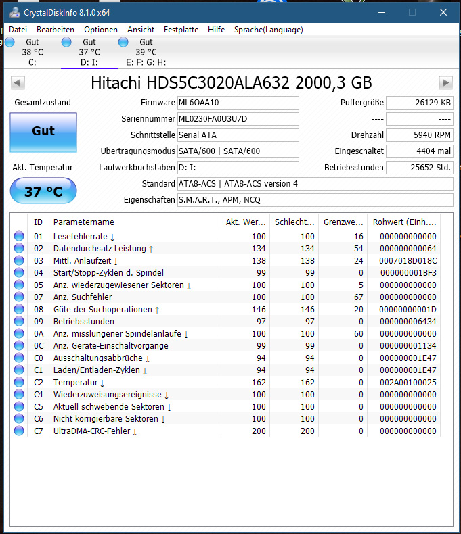Click raw value 0007018D018C
This screenshot has height=534, width=461.
[408, 260]
